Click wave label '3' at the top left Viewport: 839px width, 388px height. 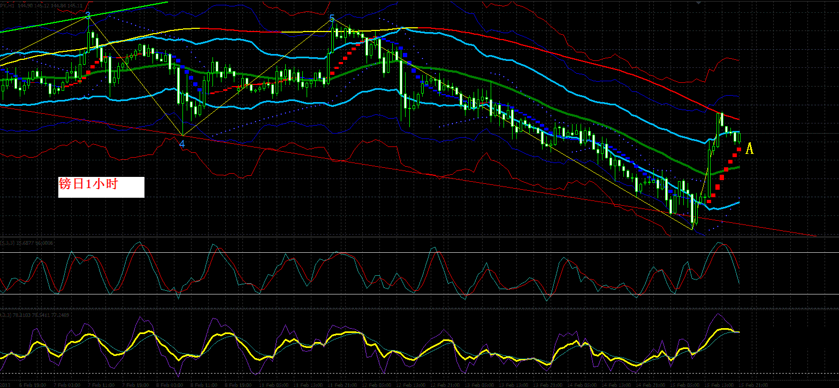click(x=88, y=15)
